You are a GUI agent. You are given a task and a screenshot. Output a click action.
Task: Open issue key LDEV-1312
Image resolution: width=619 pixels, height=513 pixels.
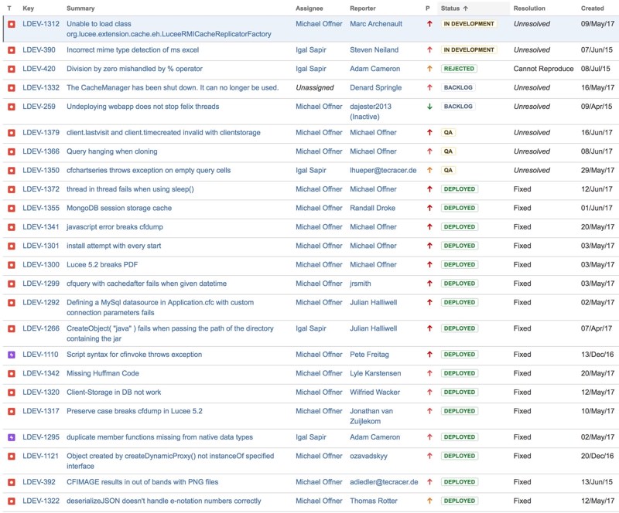tap(41, 24)
